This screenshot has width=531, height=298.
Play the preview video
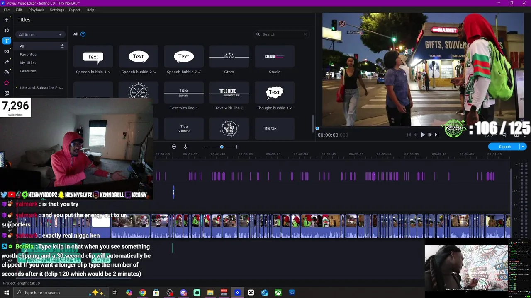coord(423,135)
